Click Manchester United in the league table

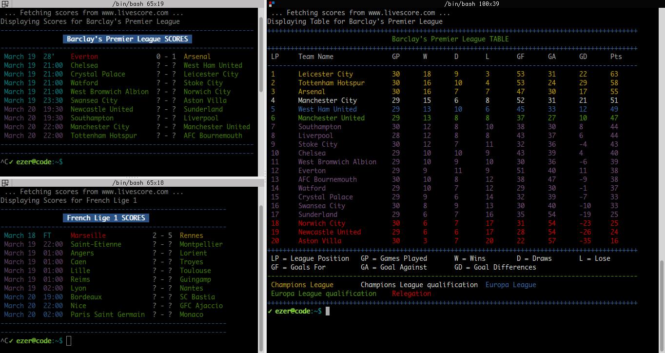(x=332, y=118)
